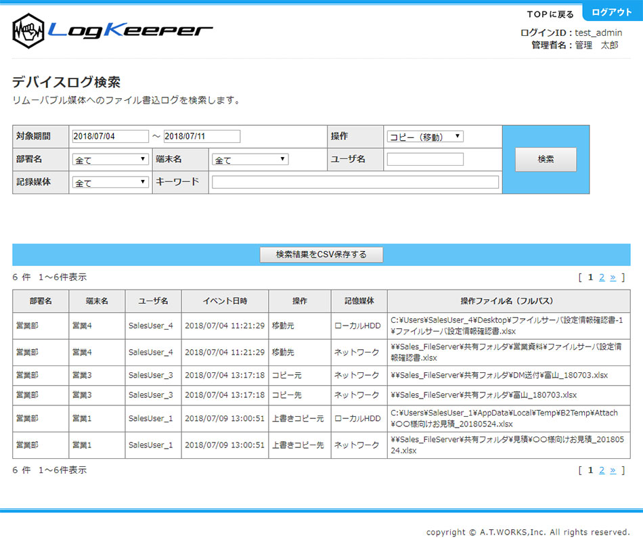The height and width of the screenshot is (538, 643).
Task: Go to page 2 in top pagination
Action: [601, 277]
